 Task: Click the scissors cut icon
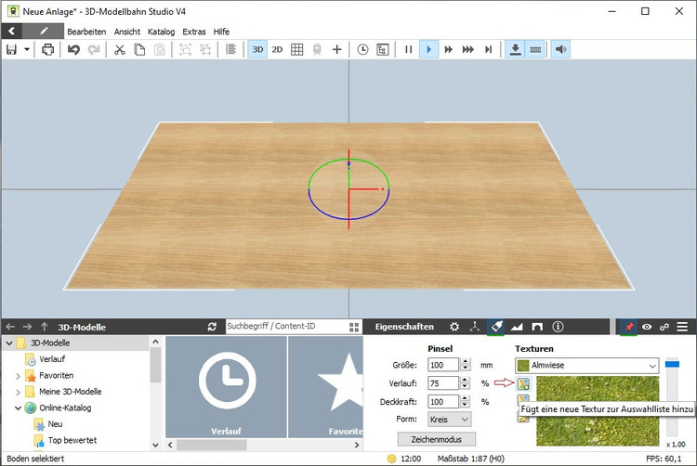[x=119, y=49]
